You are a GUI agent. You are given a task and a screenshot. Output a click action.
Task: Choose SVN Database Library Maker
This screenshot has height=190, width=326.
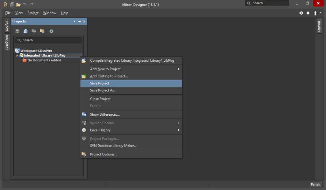tap(131, 146)
